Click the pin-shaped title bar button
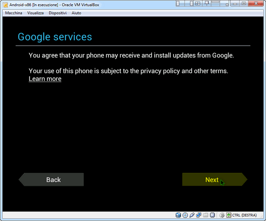Screen dimensions: 266x221 tap(207, 3)
